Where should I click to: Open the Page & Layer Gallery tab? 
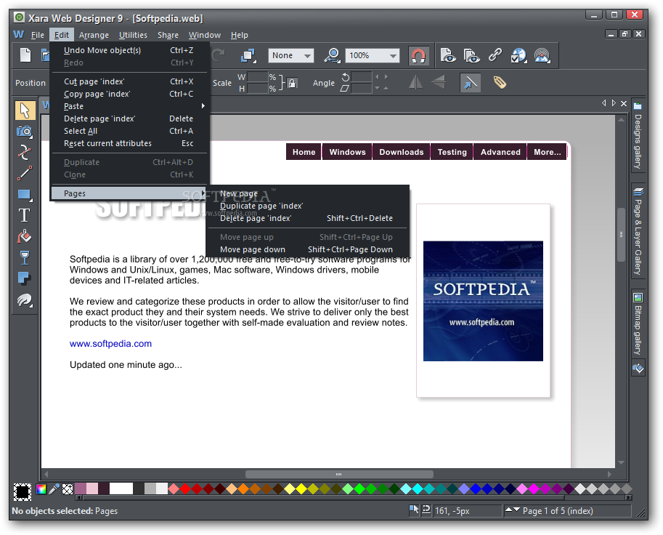pyautogui.click(x=638, y=230)
